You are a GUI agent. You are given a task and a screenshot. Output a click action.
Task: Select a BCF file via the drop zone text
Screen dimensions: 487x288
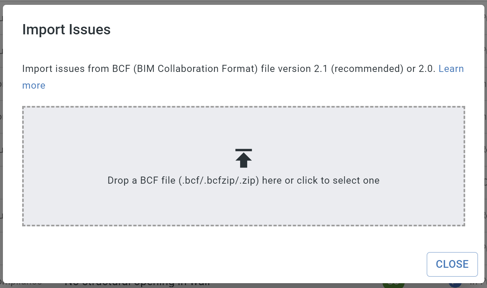tap(243, 180)
